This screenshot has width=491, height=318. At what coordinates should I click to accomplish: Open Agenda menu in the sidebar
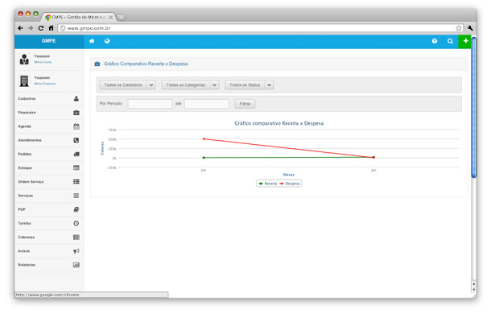coord(49,126)
